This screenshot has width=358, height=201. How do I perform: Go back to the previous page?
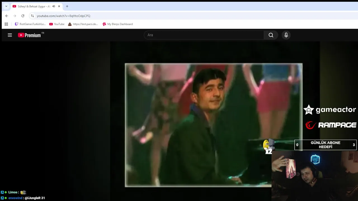click(7, 16)
